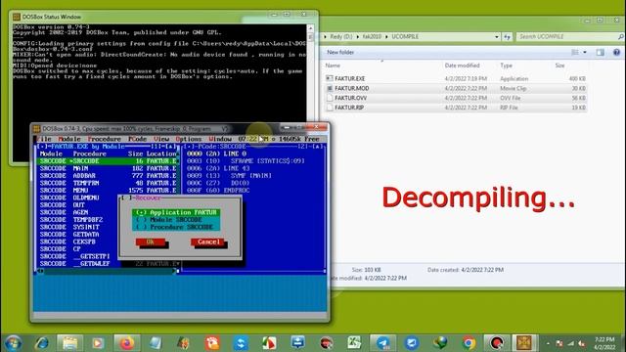Expand the fak2010 breadcrumb arrow
The height and width of the screenshot is (352, 626).
click(386, 37)
